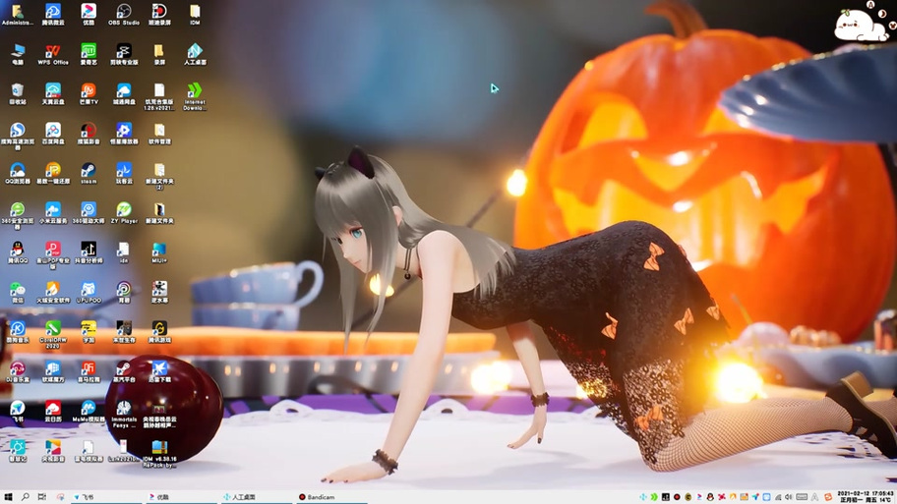Switch to 飞书 taskbar window

click(x=106, y=497)
